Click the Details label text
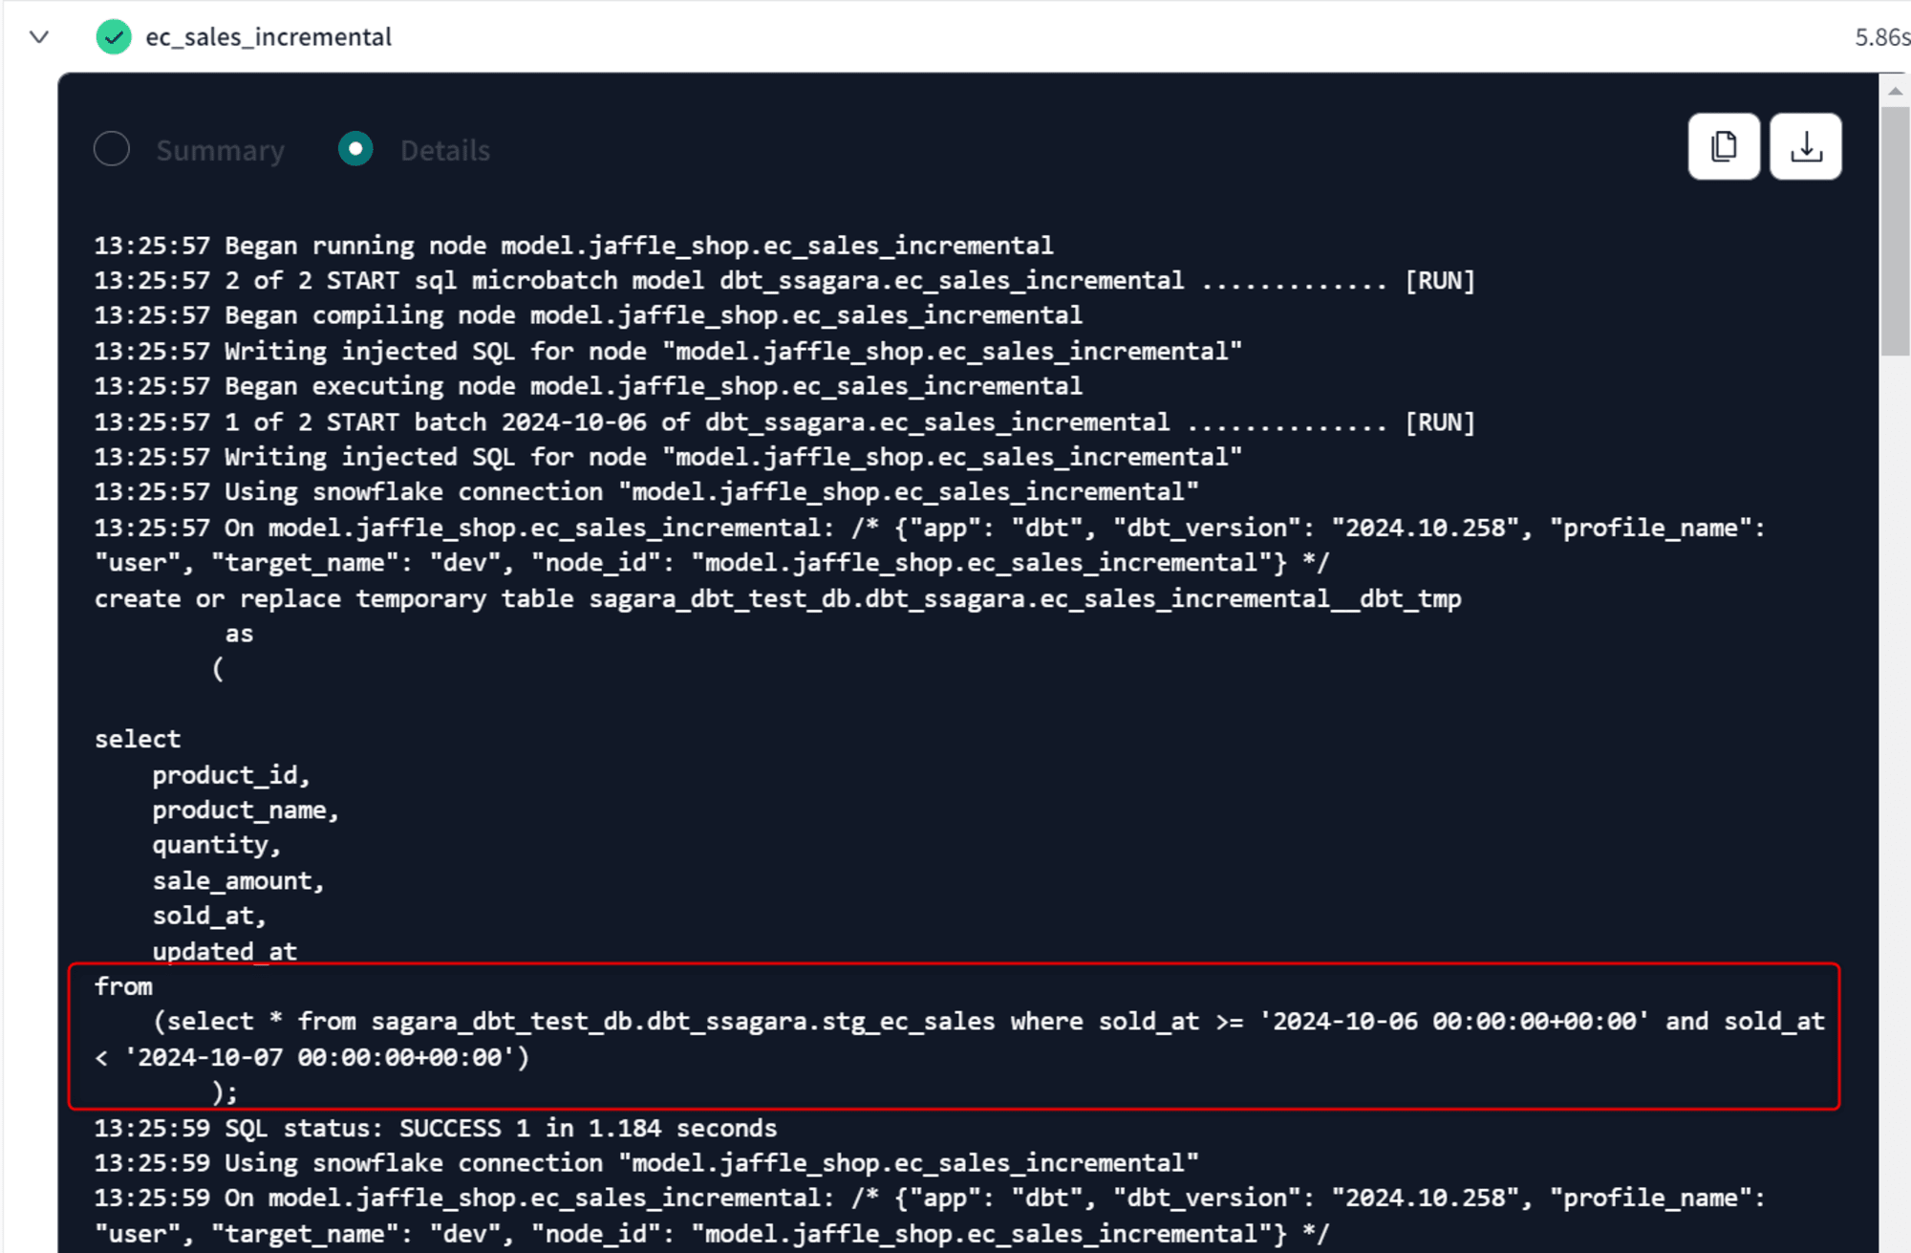This screenshot has height=1253, width=1911. click(445, 150)
